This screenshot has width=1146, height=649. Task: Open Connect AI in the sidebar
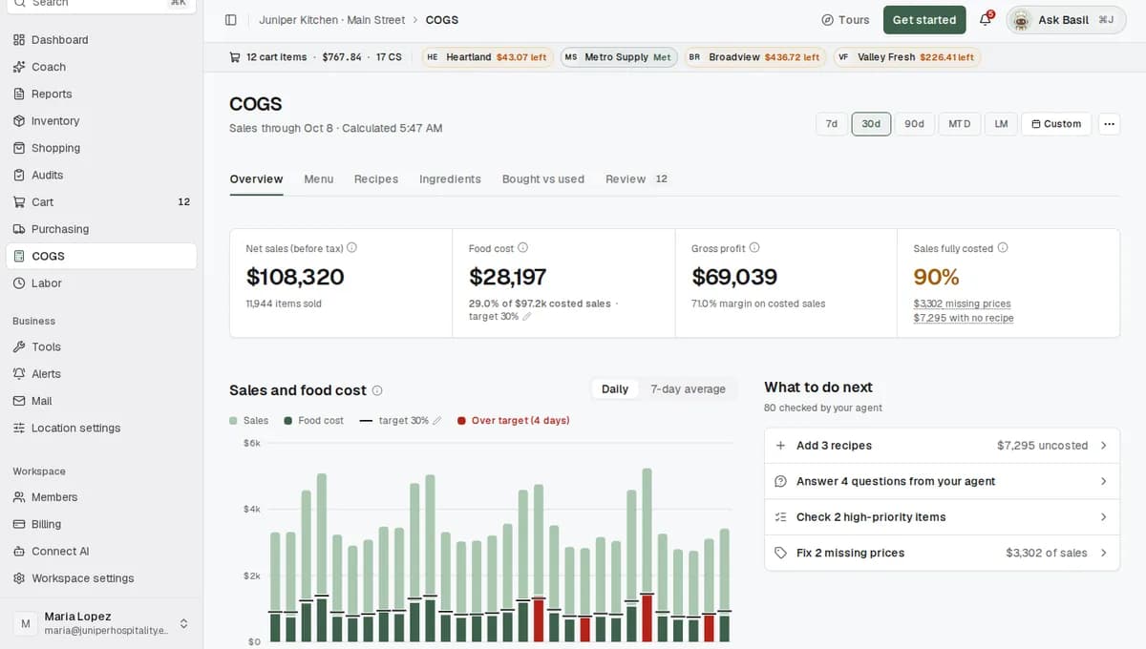pos(101,551)
